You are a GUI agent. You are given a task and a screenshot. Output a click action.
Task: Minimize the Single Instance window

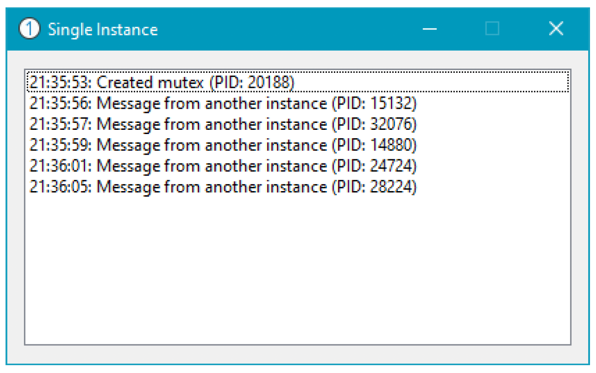click(430, 29)
